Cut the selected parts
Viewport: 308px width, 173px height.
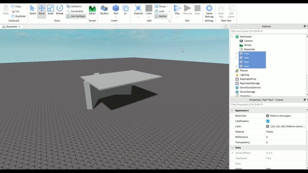(15, 12)
